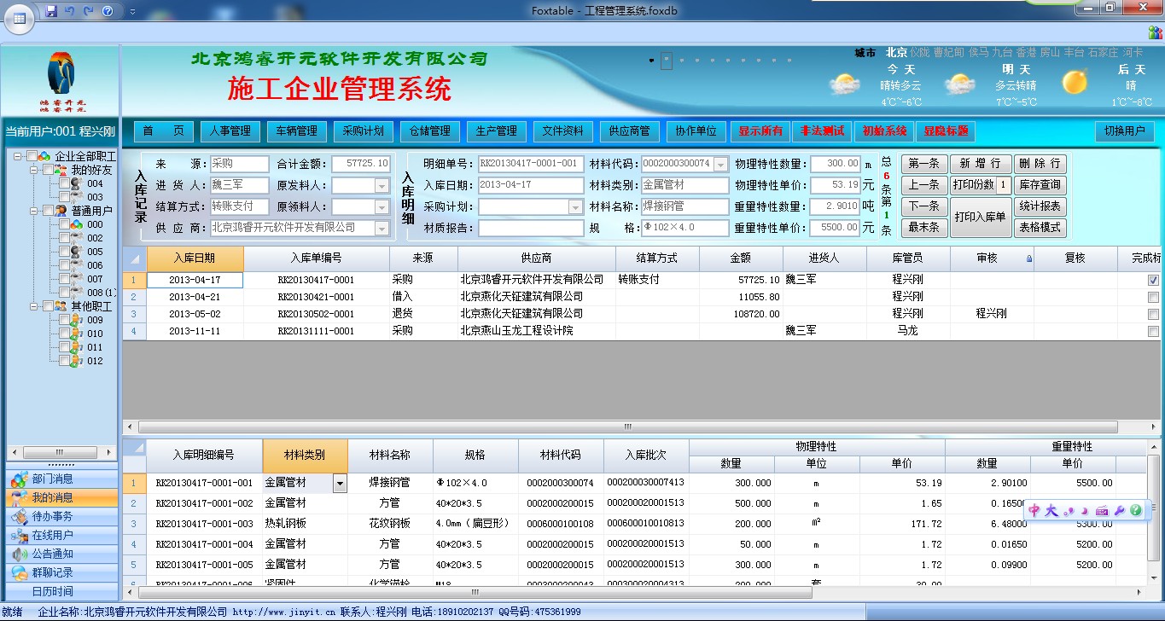Open the 仓储管理 menu tab
The height and width of the screenshot is (621, 1165).
pyautogui.click(x=429, y=131)
